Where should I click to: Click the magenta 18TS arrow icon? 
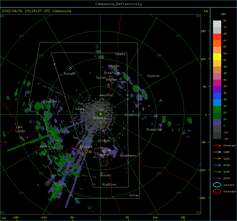click(217, 178)
